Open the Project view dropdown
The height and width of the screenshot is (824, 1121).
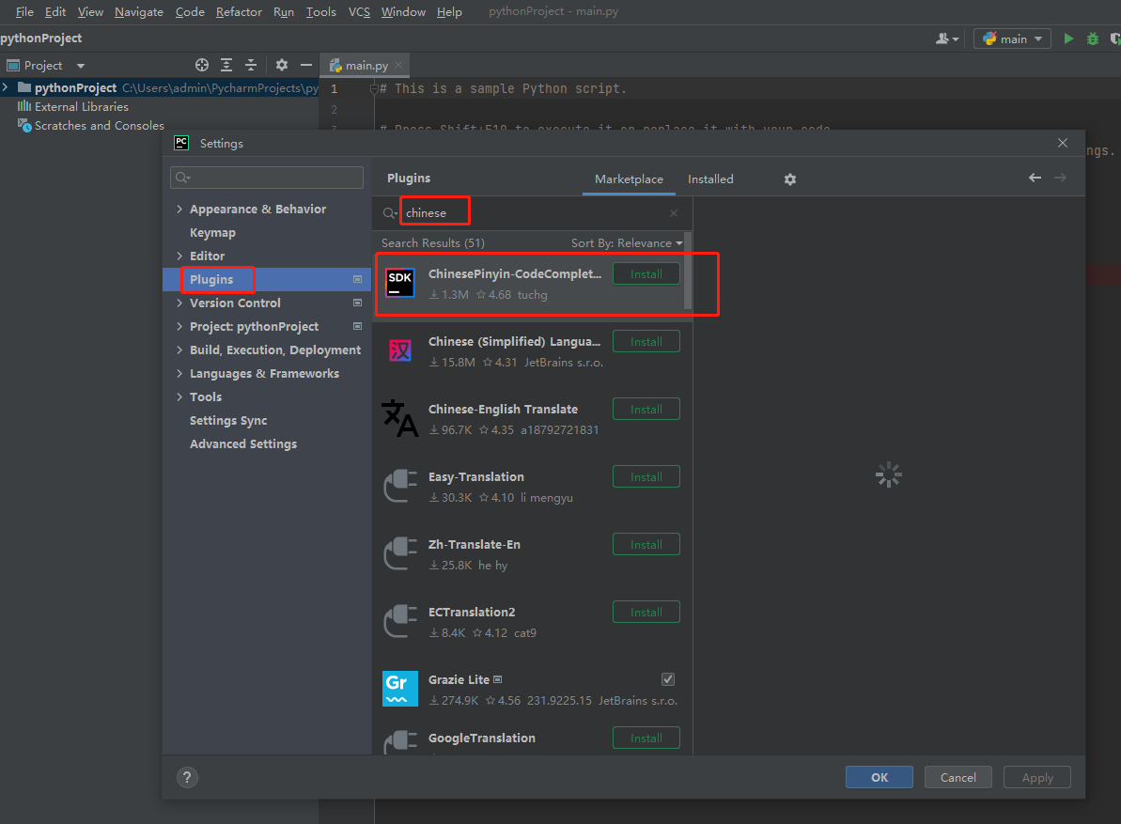(81, 66)
